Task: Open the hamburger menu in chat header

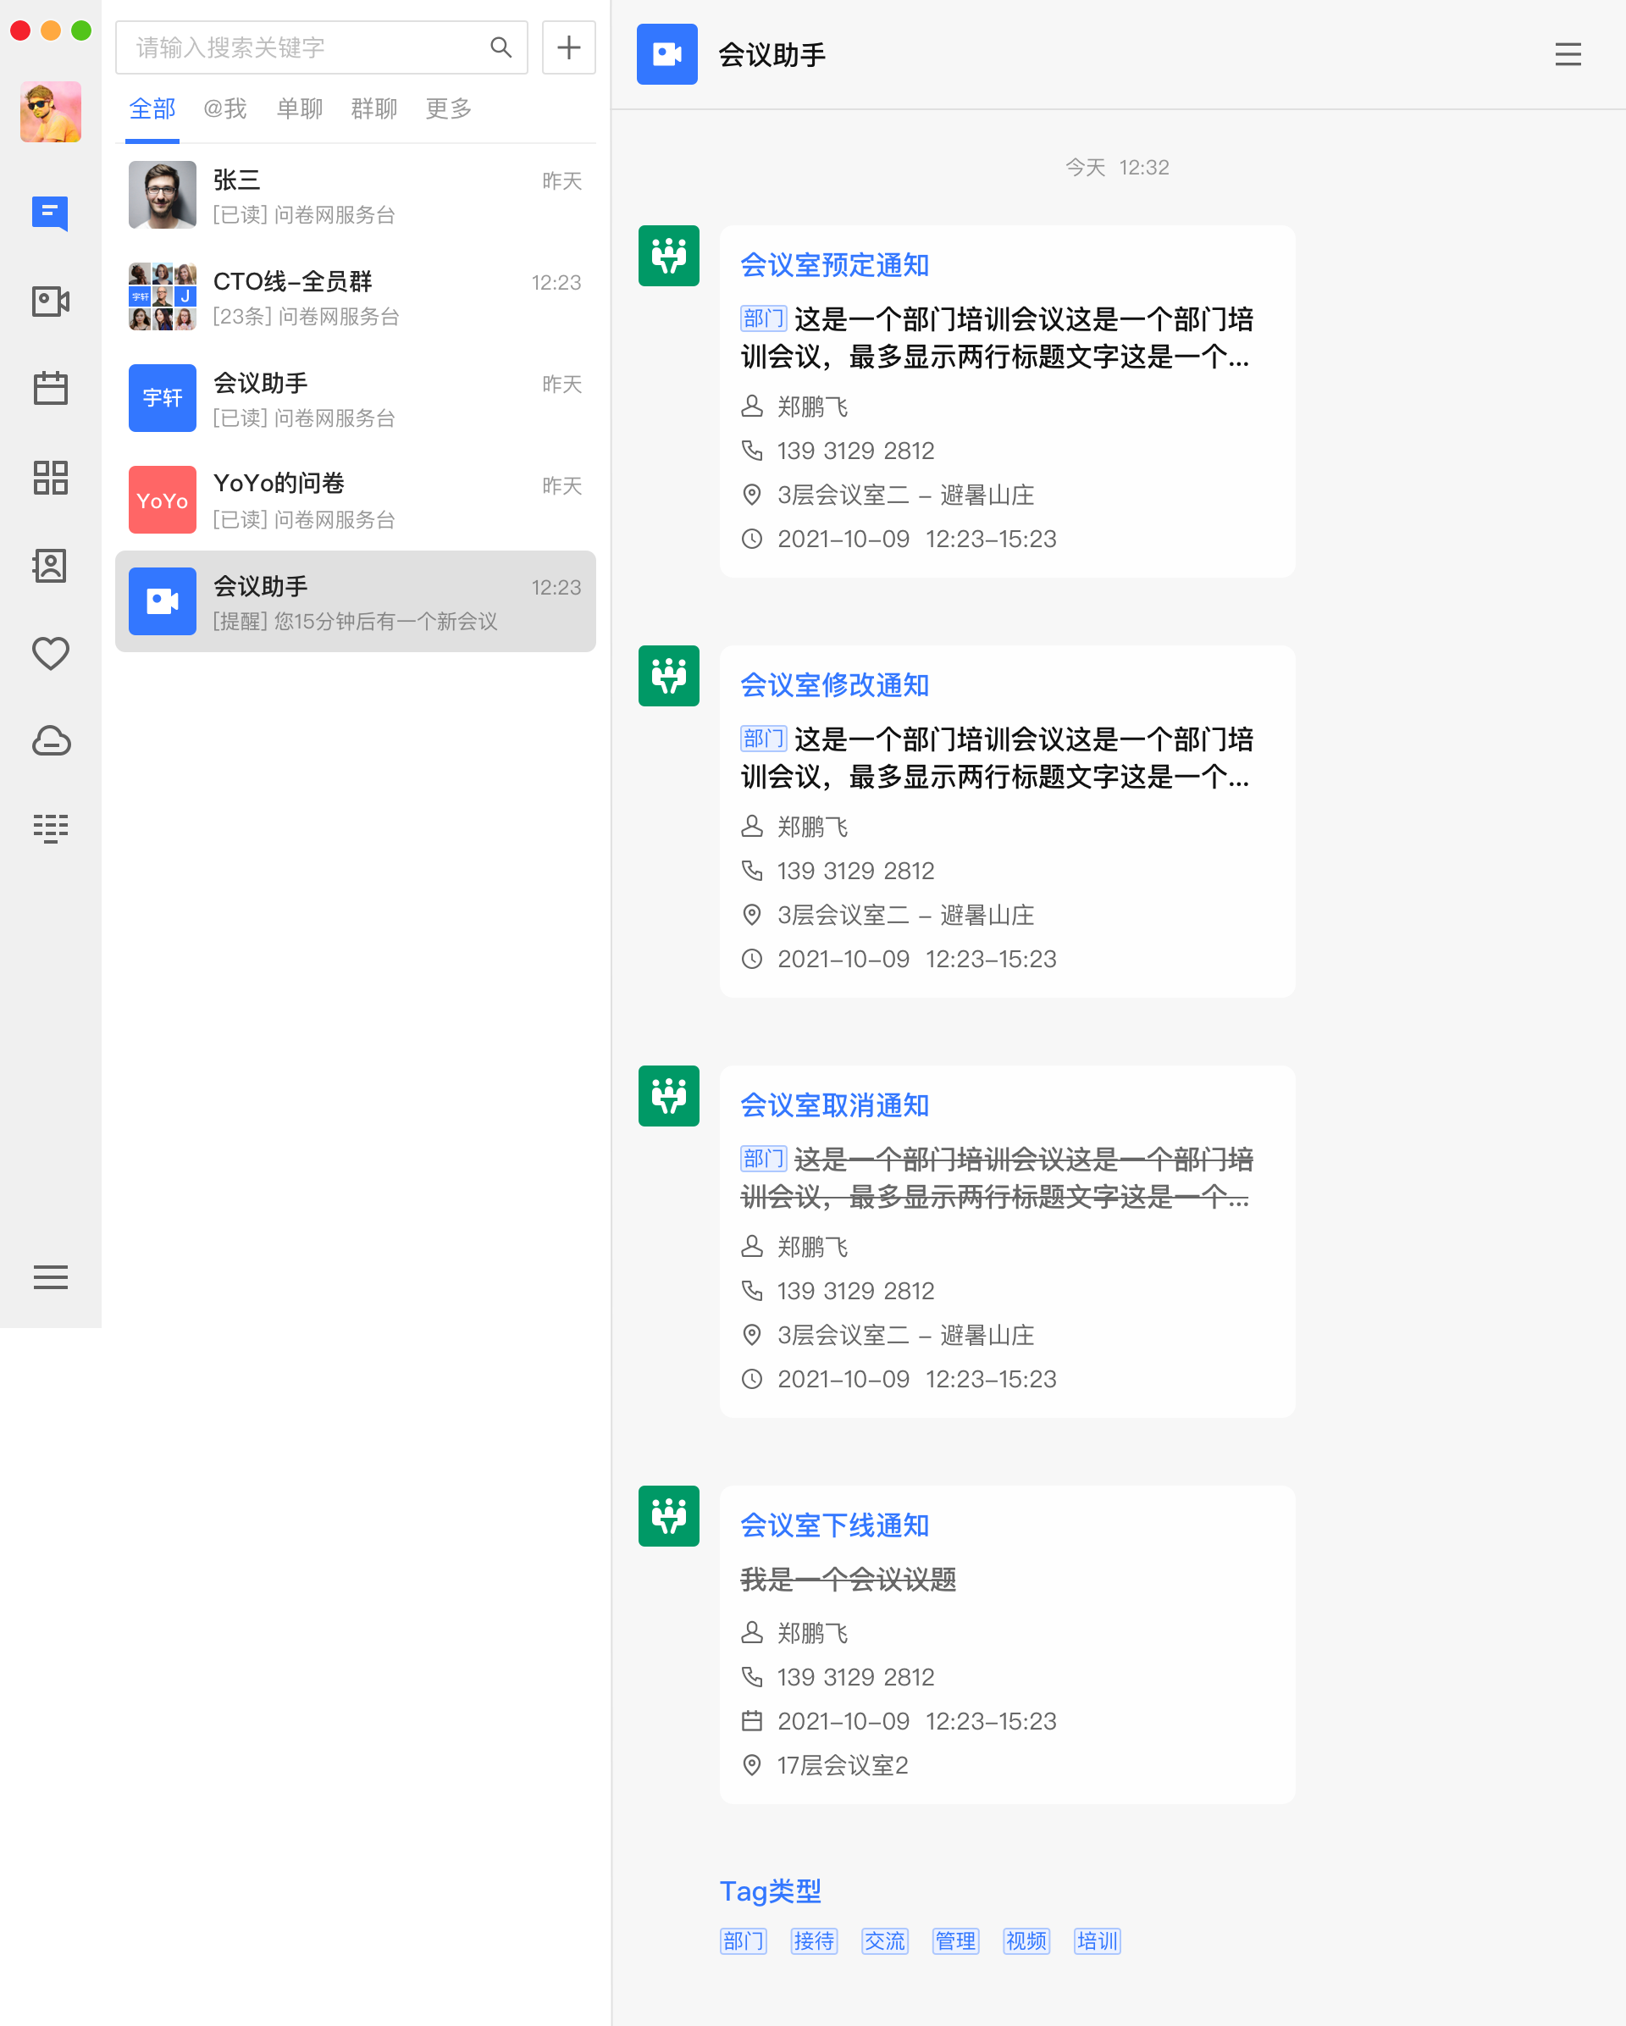Action: pos(1567,54)
